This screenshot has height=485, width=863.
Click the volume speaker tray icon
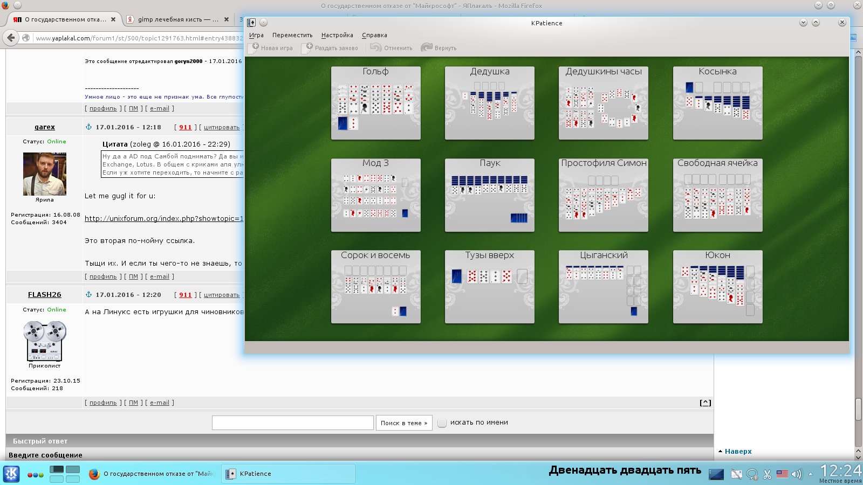(796, 474)
